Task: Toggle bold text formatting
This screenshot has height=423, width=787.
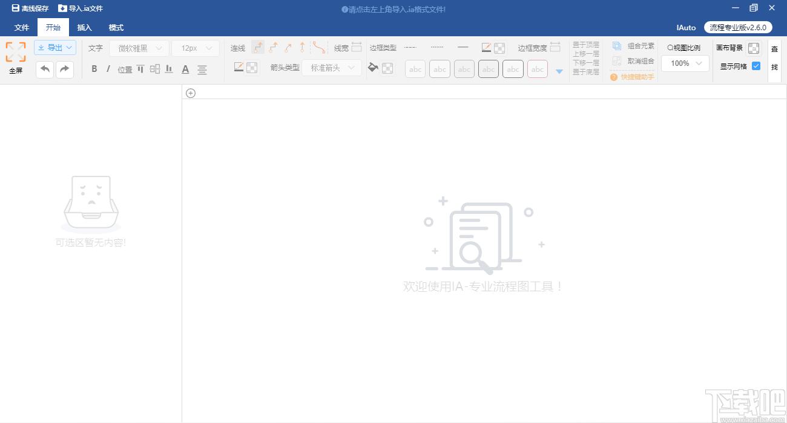Action: pos(94,69)
